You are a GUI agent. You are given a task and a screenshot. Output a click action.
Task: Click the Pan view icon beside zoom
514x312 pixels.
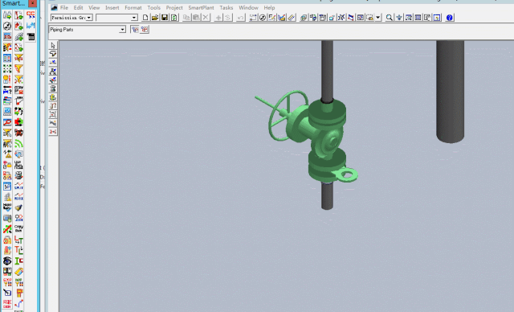(x=399, y=18)
